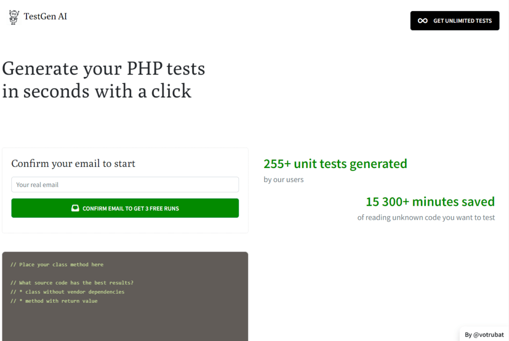This screenshot has width=509, height=341.
Task: Click the 'by our users' caption
Action: tap(283, 179)
